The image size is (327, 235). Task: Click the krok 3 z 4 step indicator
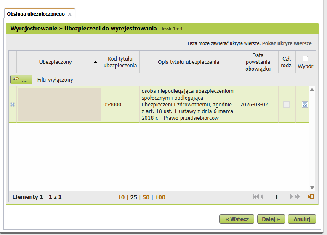[x=172, y=29]
